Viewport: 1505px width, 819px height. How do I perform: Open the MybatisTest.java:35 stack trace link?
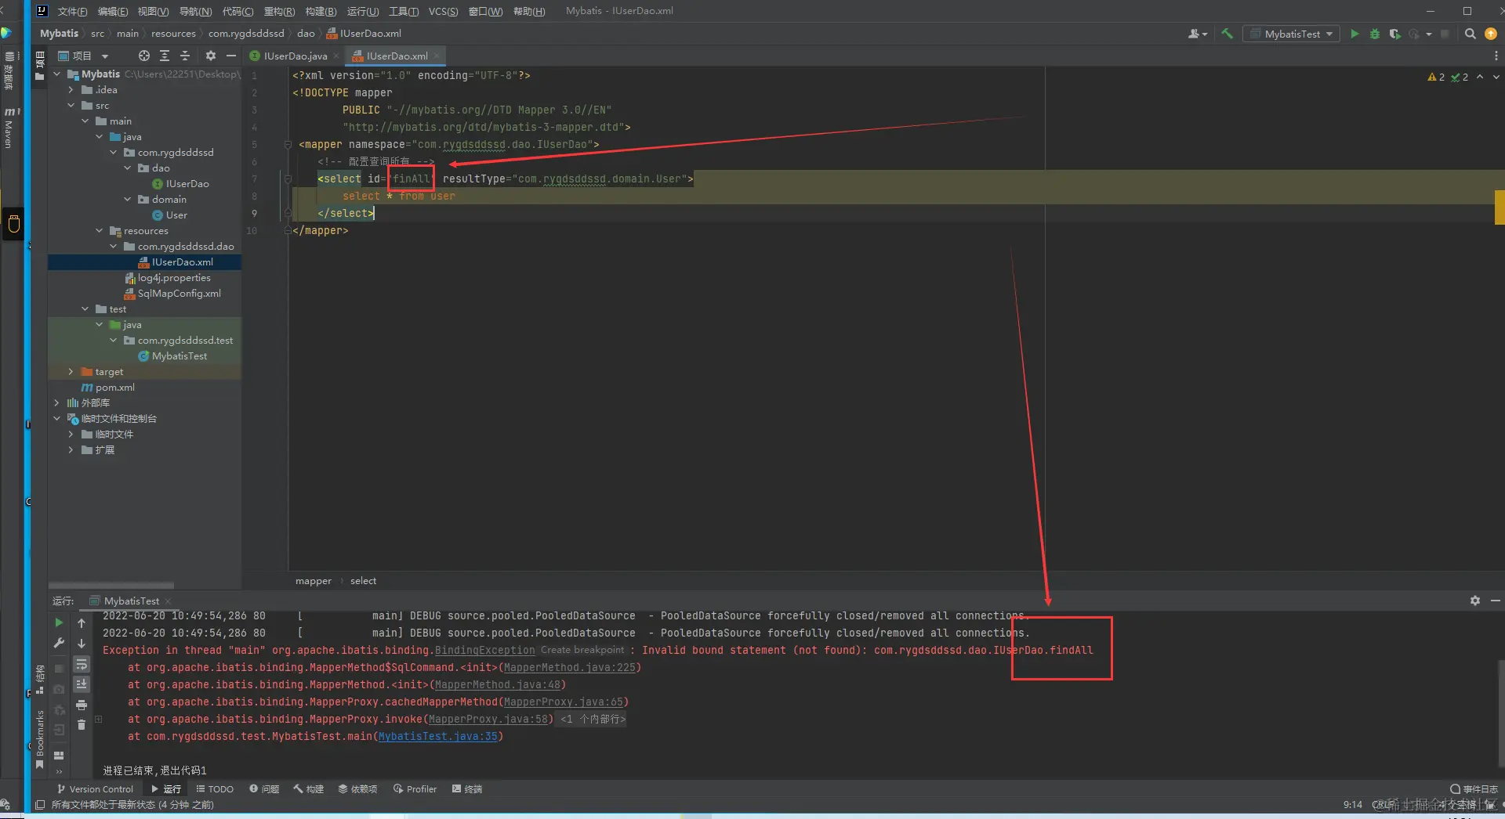[x=437, y=736]
